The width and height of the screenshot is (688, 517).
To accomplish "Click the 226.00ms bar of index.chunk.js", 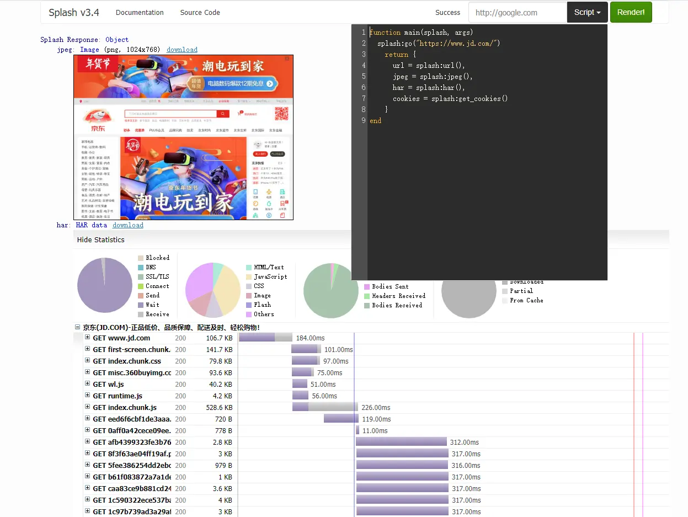I will coord(325,407).
